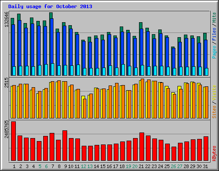Click day 11 on the x-axis
This screenshot has width=219, height=171.
click(77, 166)
